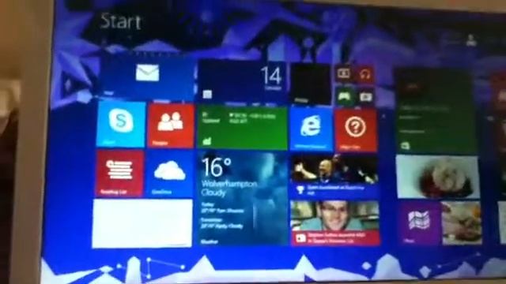This screenshot has height=284, width=506.
Task: Launch the Music tile with headphones icon
Action: 365,75
